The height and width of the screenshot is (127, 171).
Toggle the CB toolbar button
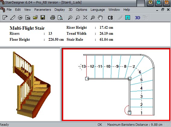point(110,18)
